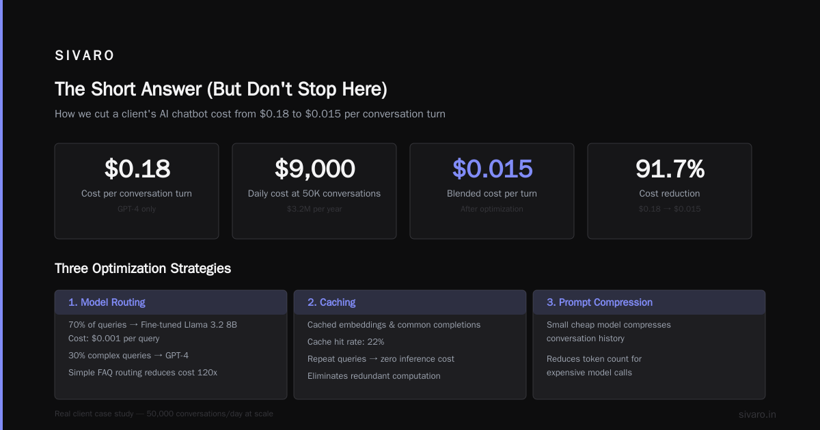Click the Eliminates redundant computation line

point(374,376)
